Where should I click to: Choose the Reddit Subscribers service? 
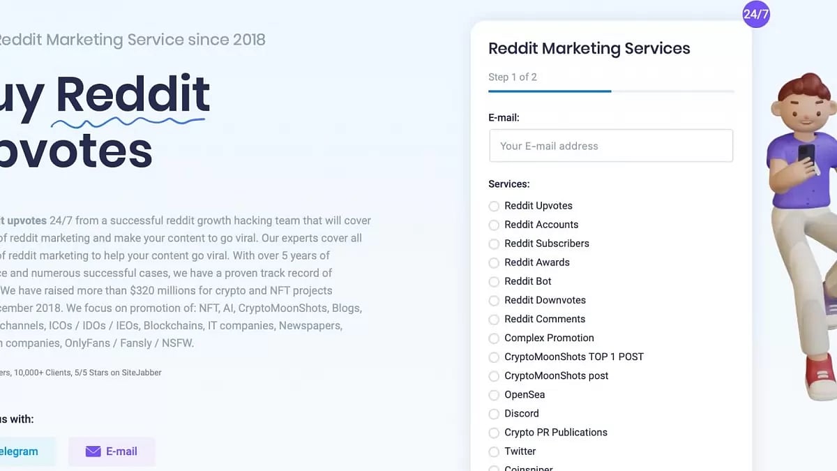494,244
